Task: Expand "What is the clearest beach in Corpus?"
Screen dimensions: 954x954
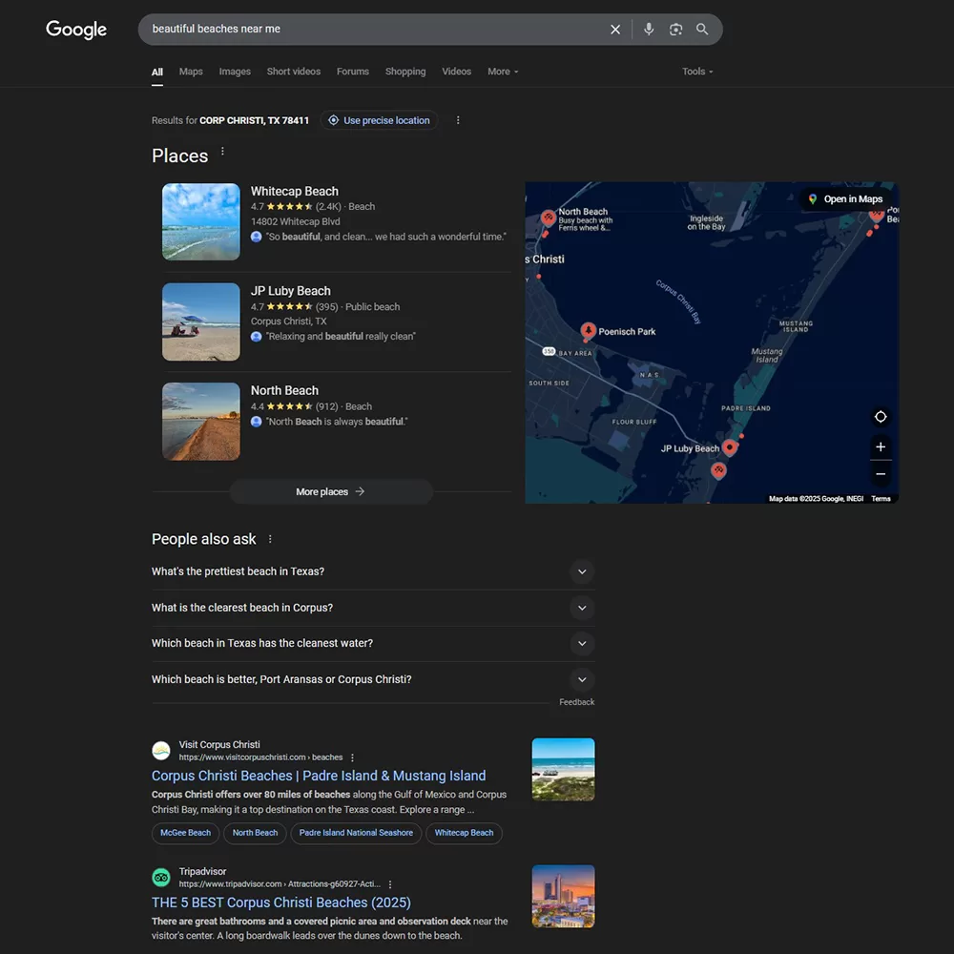Action: [x=372, y=608]
